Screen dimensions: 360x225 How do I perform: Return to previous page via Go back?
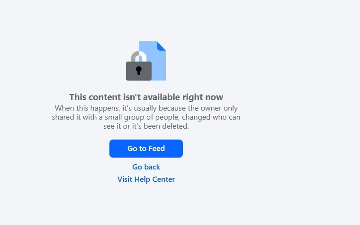(146, 167)
